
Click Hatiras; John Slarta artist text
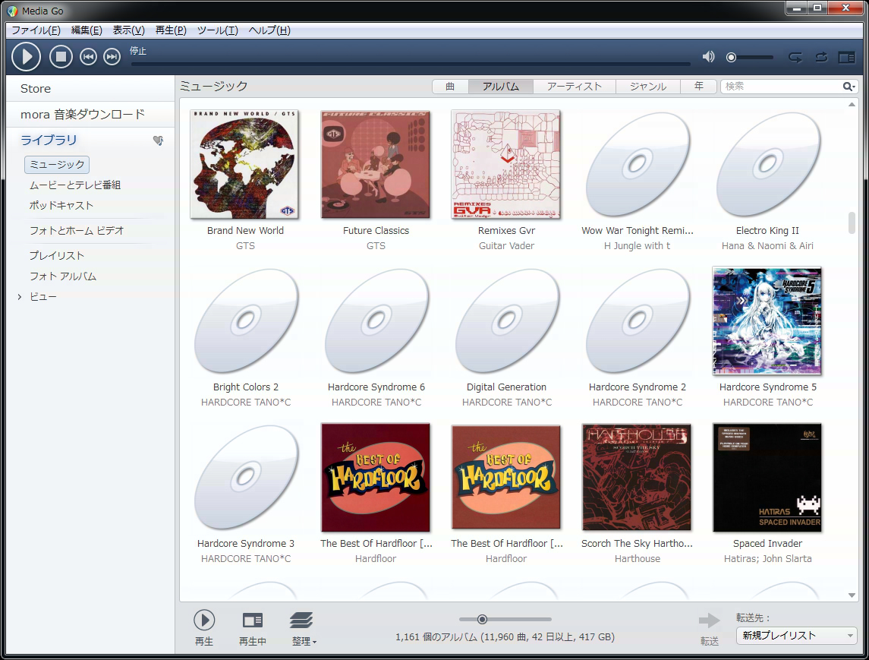767,558
